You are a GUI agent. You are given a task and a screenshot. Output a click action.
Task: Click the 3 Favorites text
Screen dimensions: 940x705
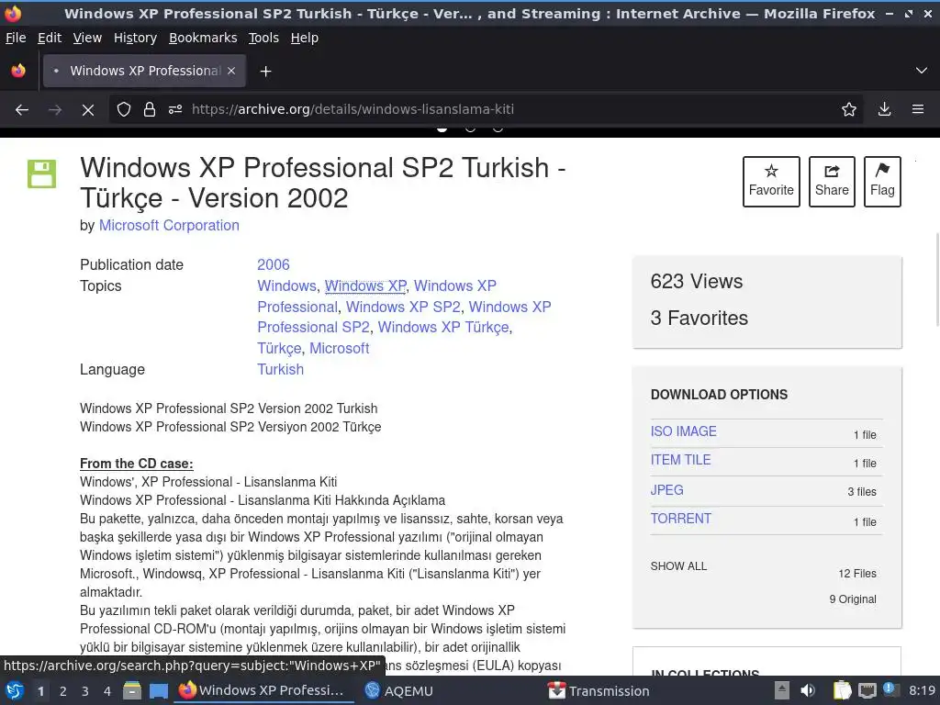[x=699, y=318]
